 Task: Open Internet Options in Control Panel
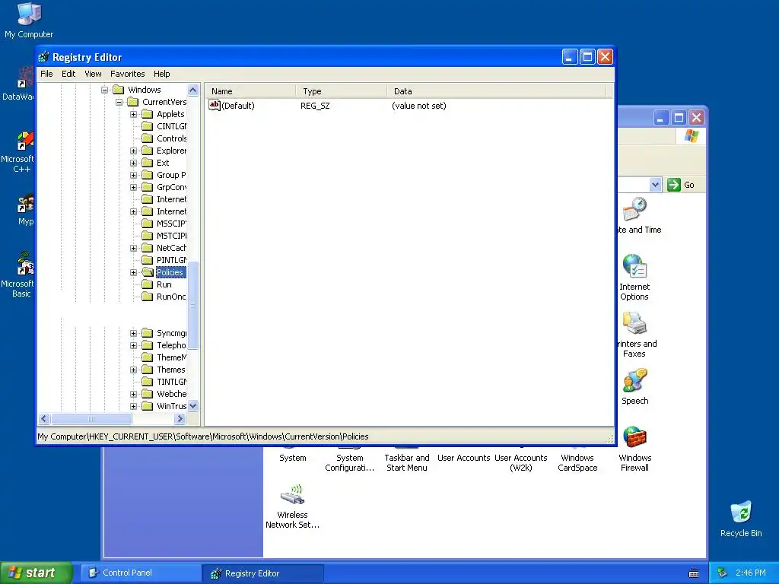pyautogui.click(x=634, y=277)
